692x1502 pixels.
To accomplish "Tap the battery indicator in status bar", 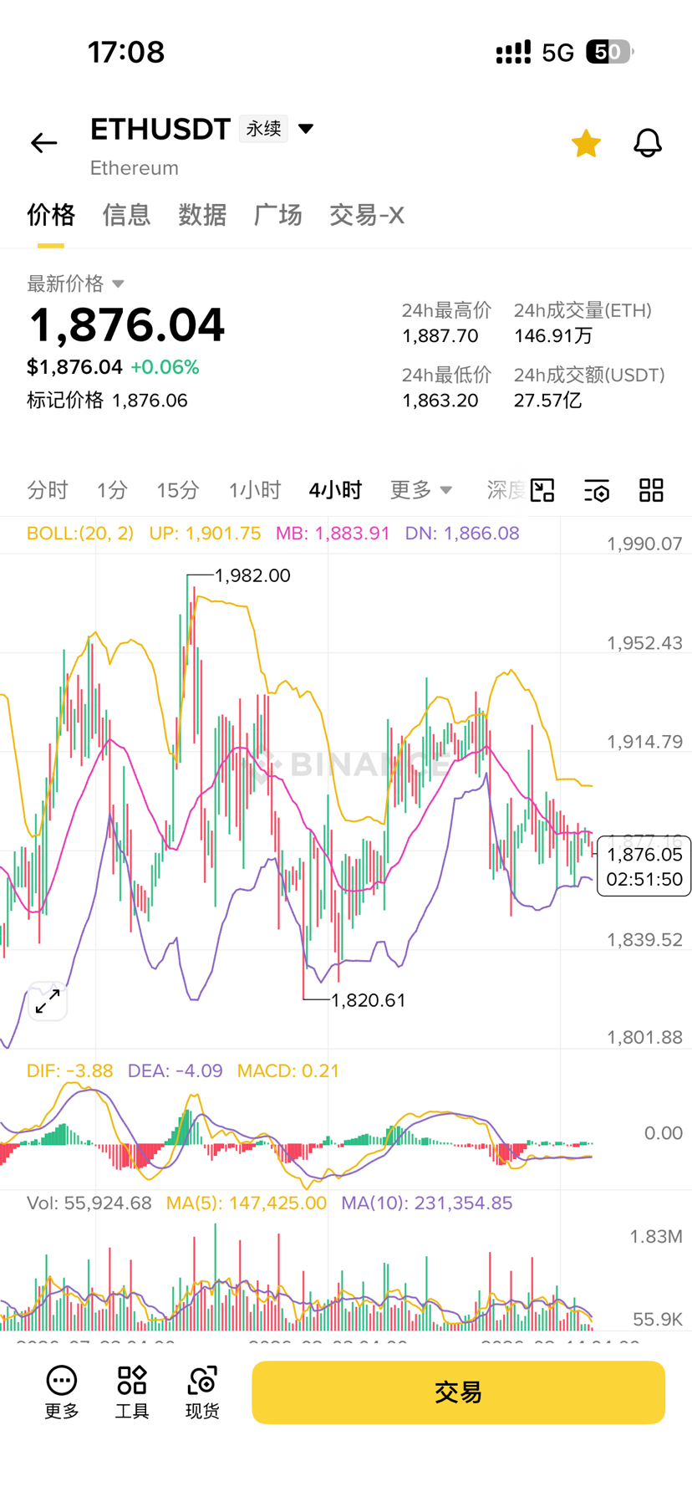I will 610,52.
